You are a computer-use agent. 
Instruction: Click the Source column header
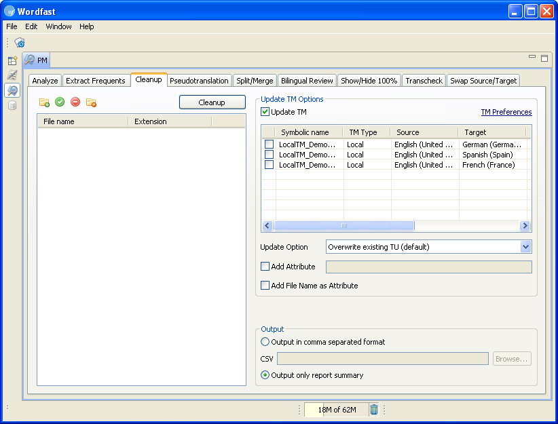click(425, 132)
